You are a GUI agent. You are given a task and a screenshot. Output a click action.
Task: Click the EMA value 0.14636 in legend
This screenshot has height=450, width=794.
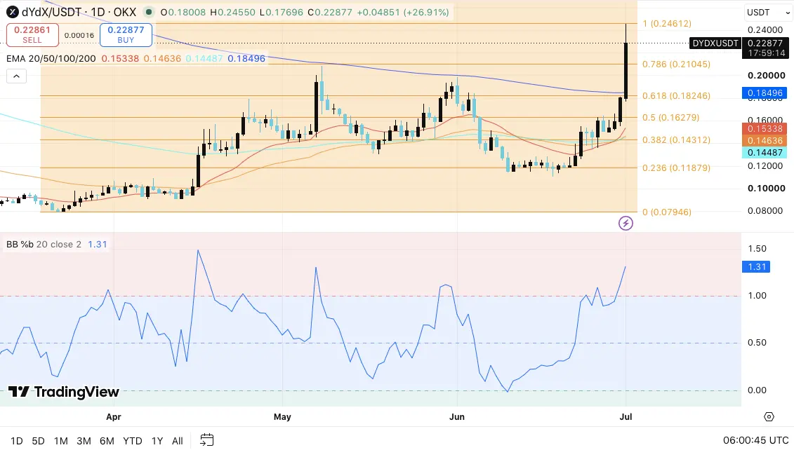(162, 59)
